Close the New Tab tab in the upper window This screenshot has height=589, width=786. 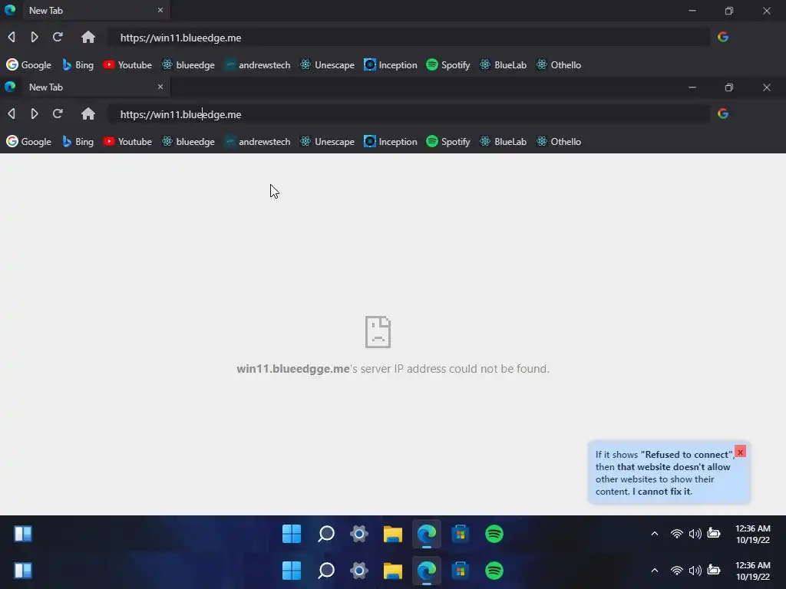[x=160, y=10]
